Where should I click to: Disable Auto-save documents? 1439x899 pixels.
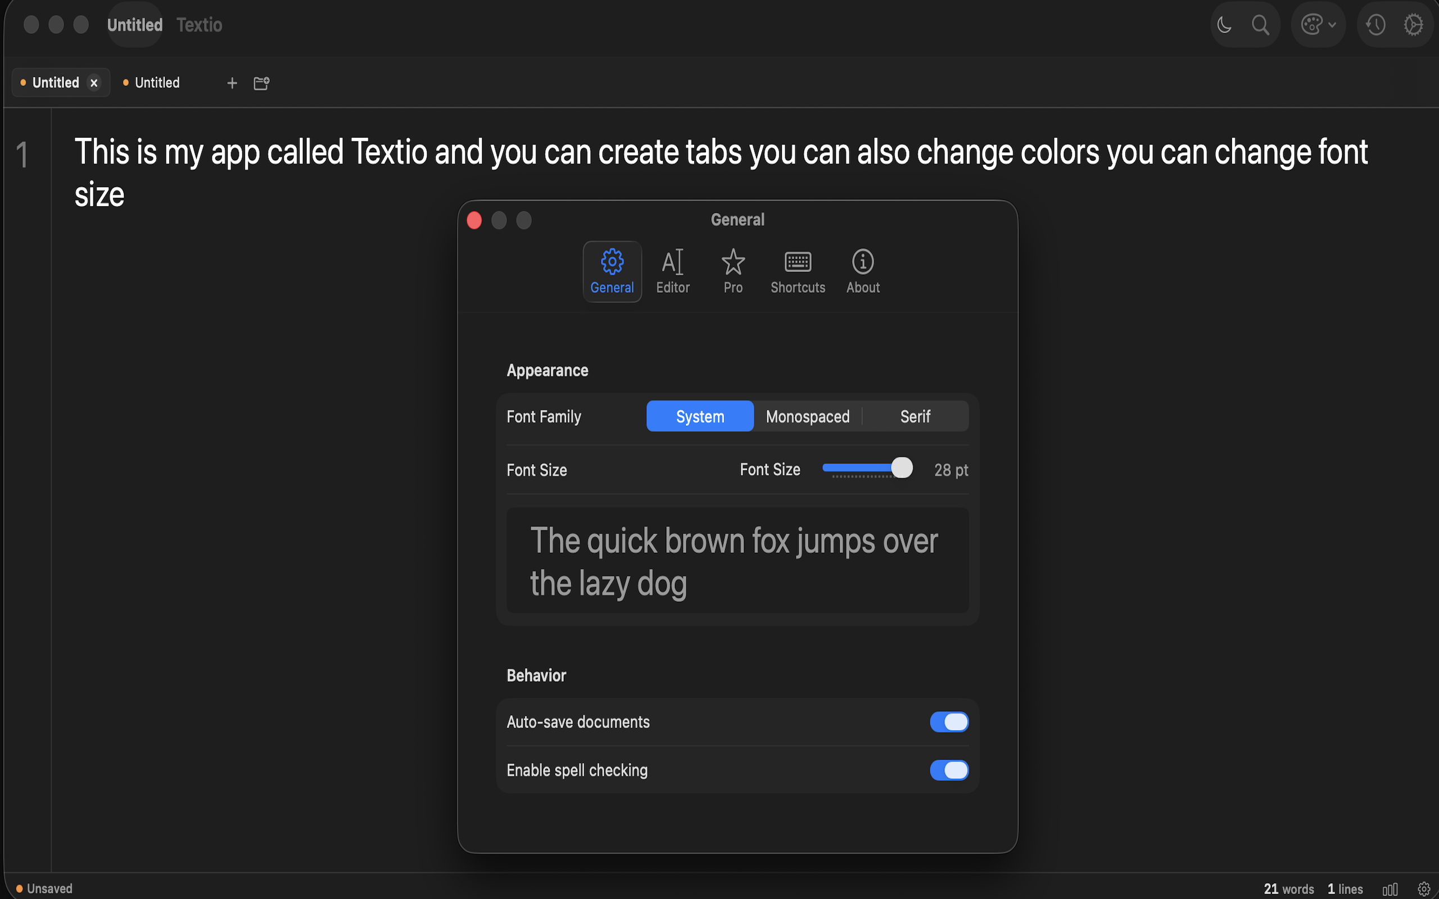(x=949, y=722)
